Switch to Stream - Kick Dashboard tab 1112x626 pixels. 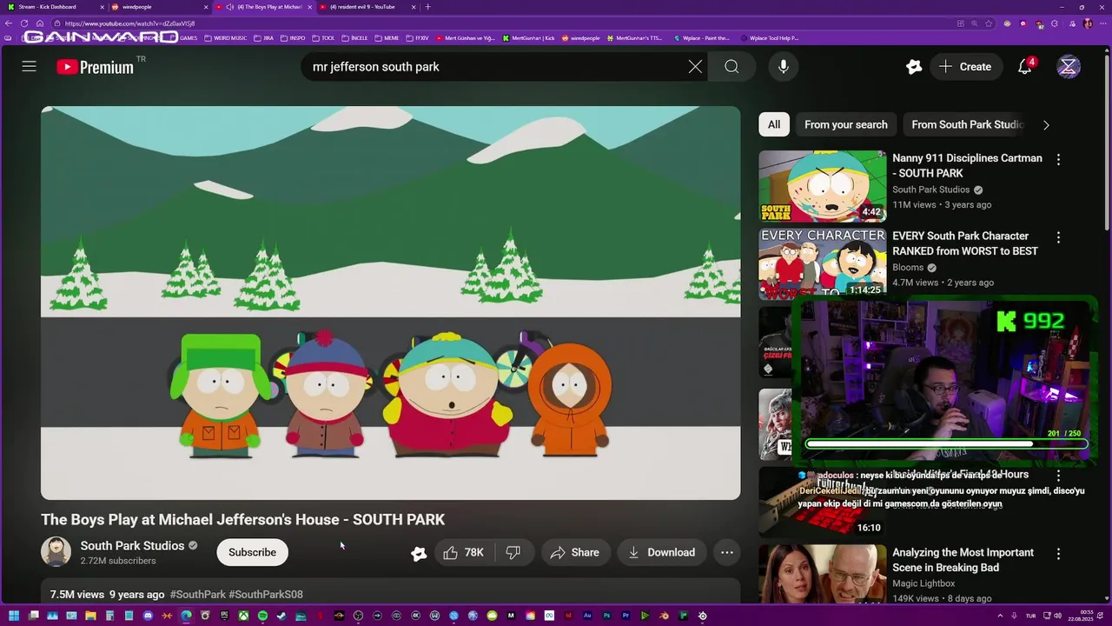click(x=54, y=7)
